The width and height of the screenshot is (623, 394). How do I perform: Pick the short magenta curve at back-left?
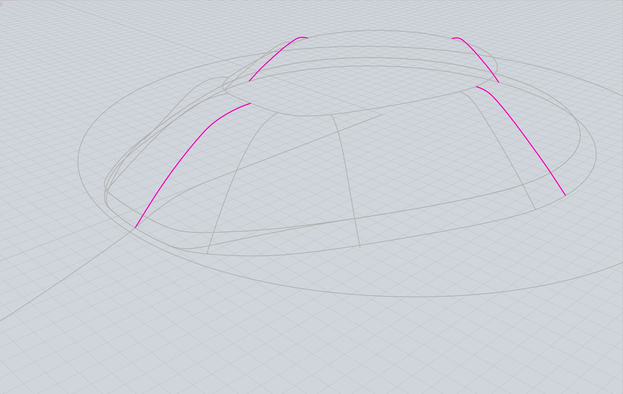274,57
